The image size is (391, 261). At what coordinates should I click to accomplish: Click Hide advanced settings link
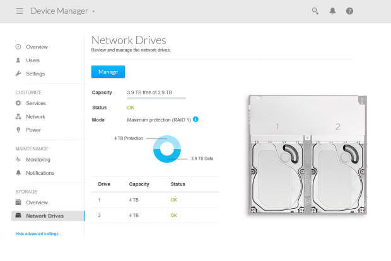coord(38,234)
